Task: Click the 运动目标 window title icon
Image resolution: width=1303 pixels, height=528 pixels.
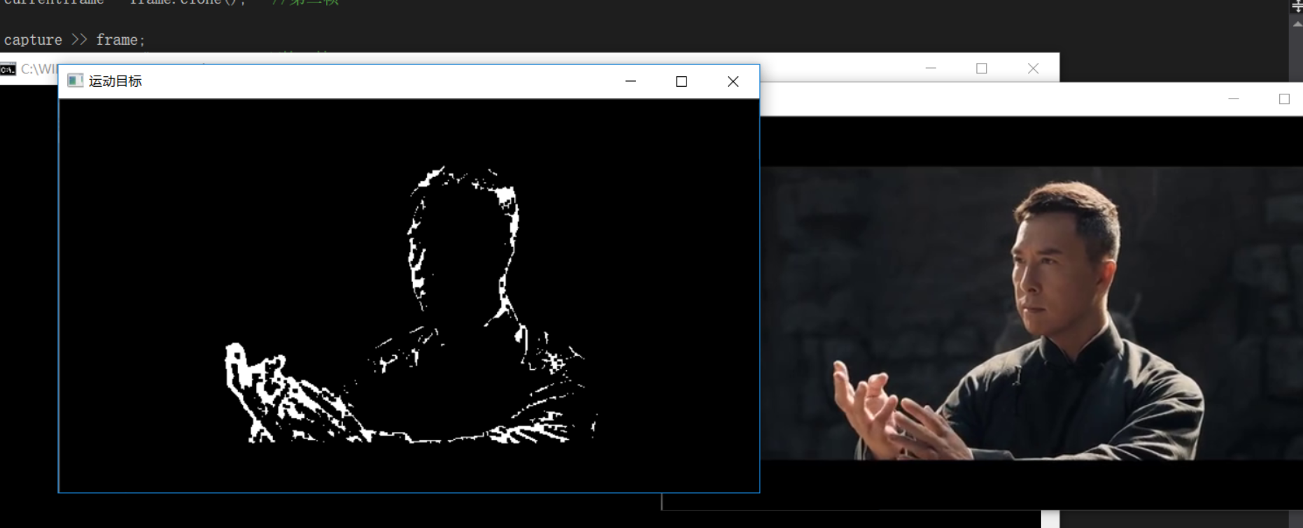Action: tap(75, 81)
